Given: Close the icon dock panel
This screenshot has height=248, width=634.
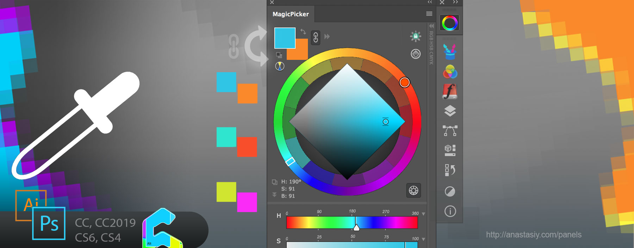Looking at the screenshot, I should pos(442,2).
